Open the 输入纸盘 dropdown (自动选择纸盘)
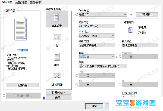This screenshot has width=163, height=111. click(140, 45)
